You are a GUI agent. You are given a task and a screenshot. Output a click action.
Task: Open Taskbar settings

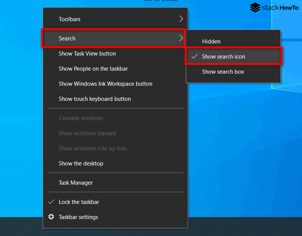pos(78,217)
